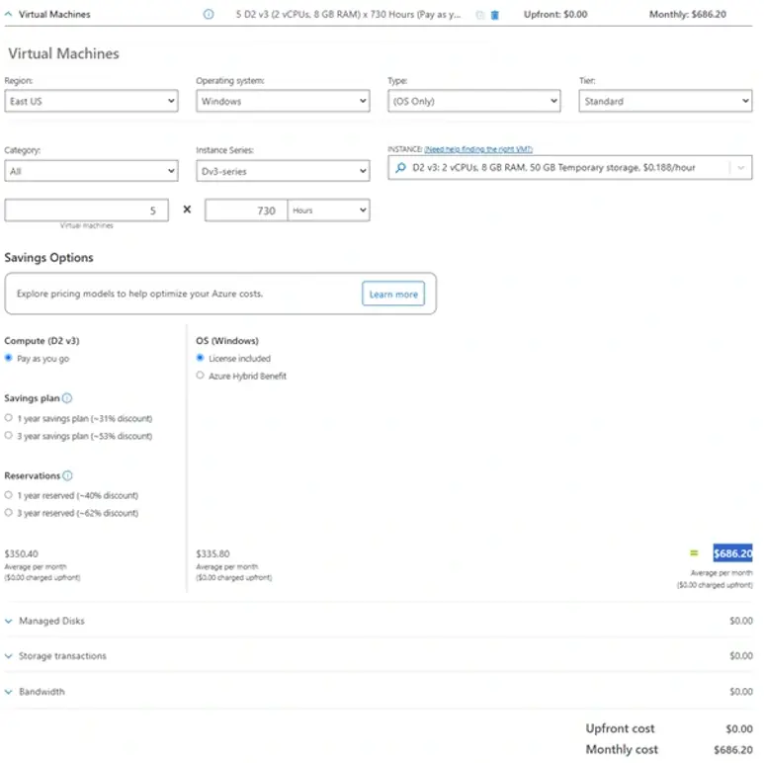Viewport: 764px width, 763px height.
Task: Delete the Virtual Machines estimate with trash icon
Action: [494, 15]
